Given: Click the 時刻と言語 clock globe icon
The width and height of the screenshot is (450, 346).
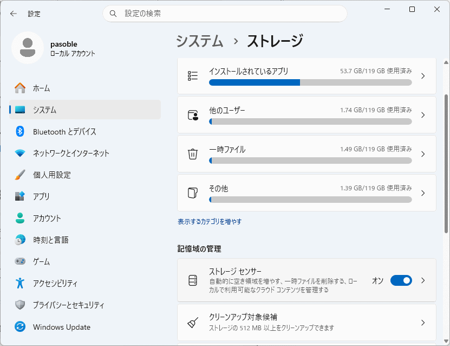Looking at the screenshot, I should click(x=20, y=240).
